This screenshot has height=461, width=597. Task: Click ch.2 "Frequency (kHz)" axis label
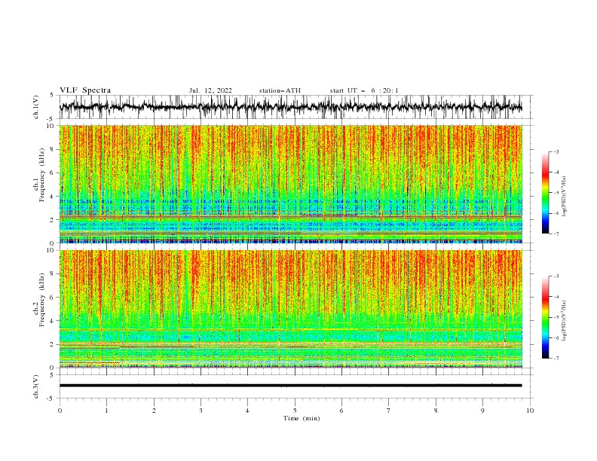42,300
